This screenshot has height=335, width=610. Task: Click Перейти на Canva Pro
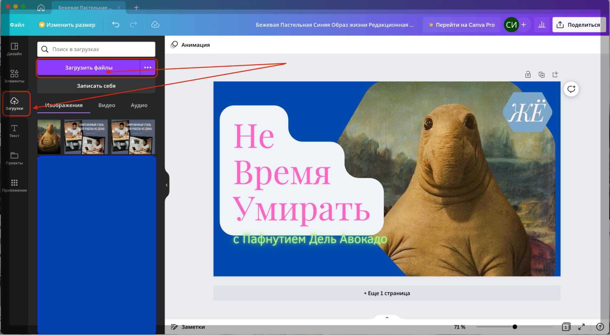[x=461, y=25]
